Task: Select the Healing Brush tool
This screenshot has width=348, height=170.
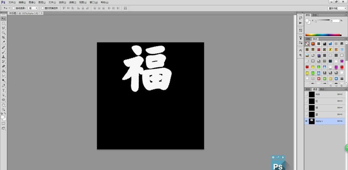Action: pos(4,47)
